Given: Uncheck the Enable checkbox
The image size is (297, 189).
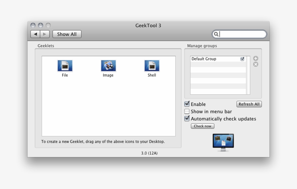Looking at the screenshot, I should point(187,104).
